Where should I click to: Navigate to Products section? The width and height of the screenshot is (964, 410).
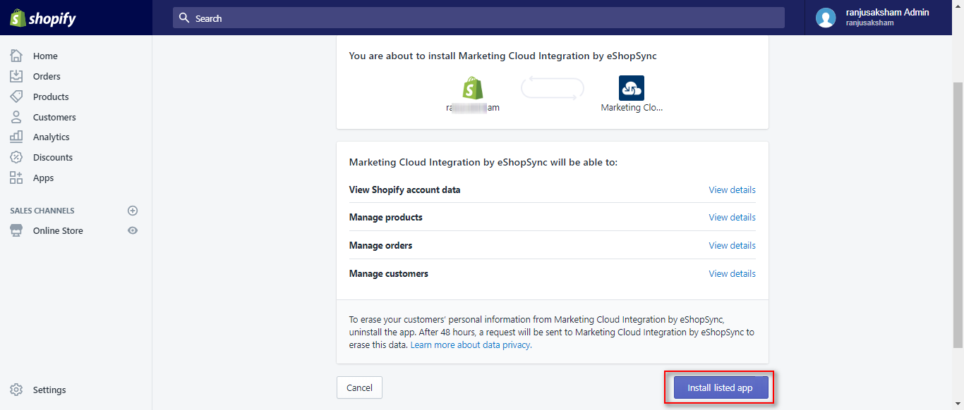click(51, 97)
